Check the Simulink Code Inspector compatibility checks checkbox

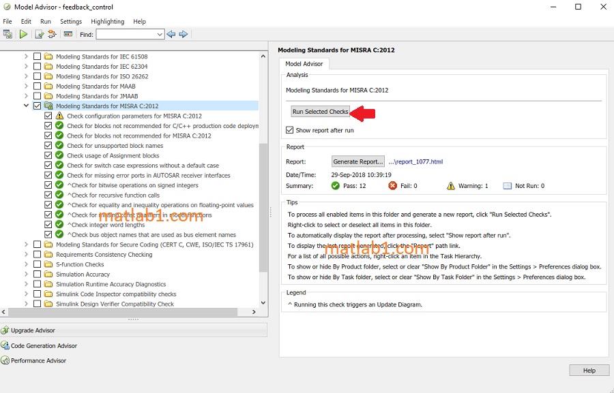tap(38, 294)
